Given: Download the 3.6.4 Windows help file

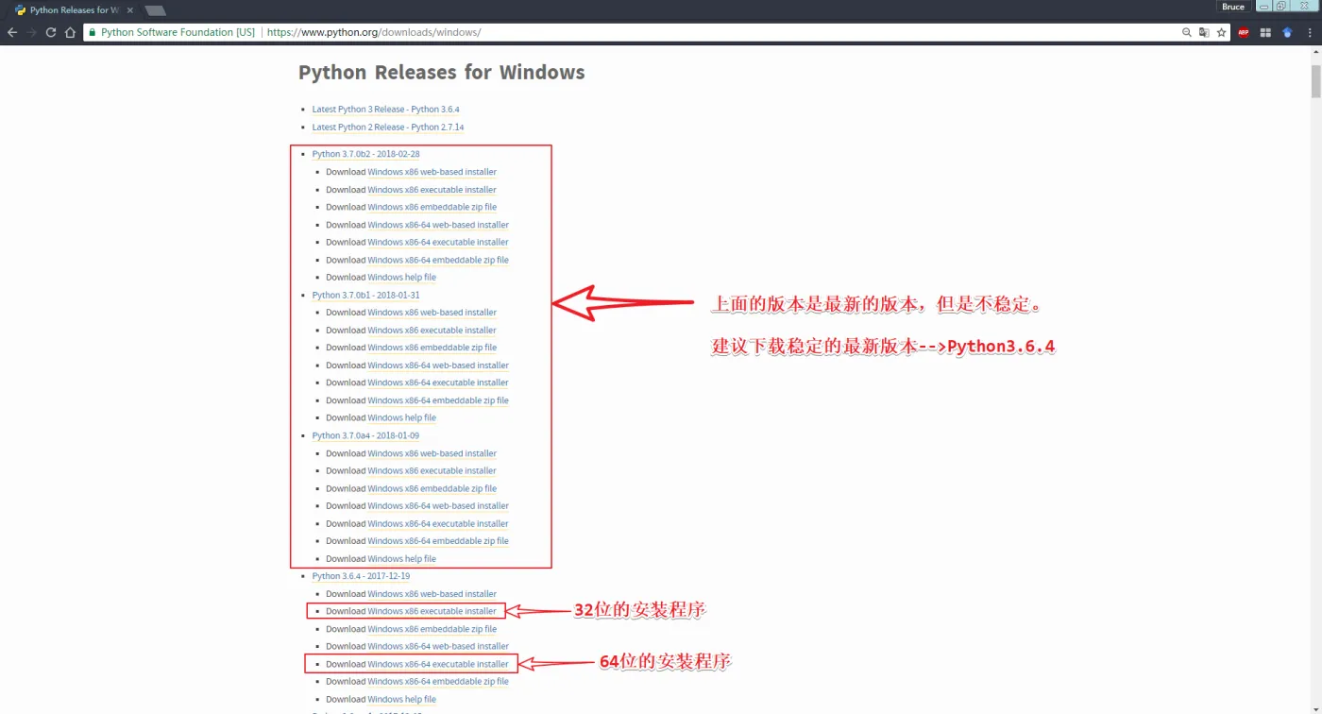Looking at the screenshot, I should (401, 700).
